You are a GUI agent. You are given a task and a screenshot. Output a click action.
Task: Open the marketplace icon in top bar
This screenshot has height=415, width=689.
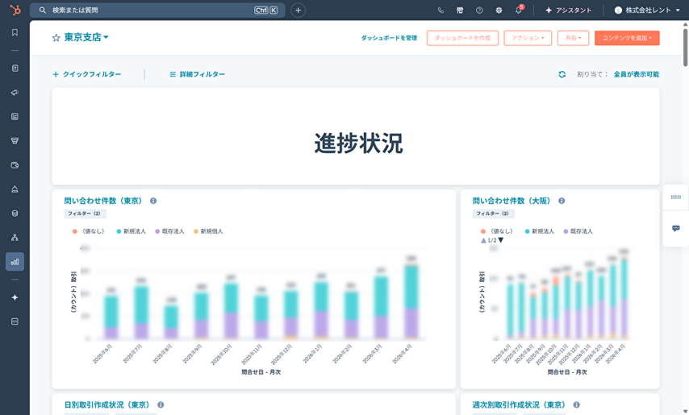point(460,10)
